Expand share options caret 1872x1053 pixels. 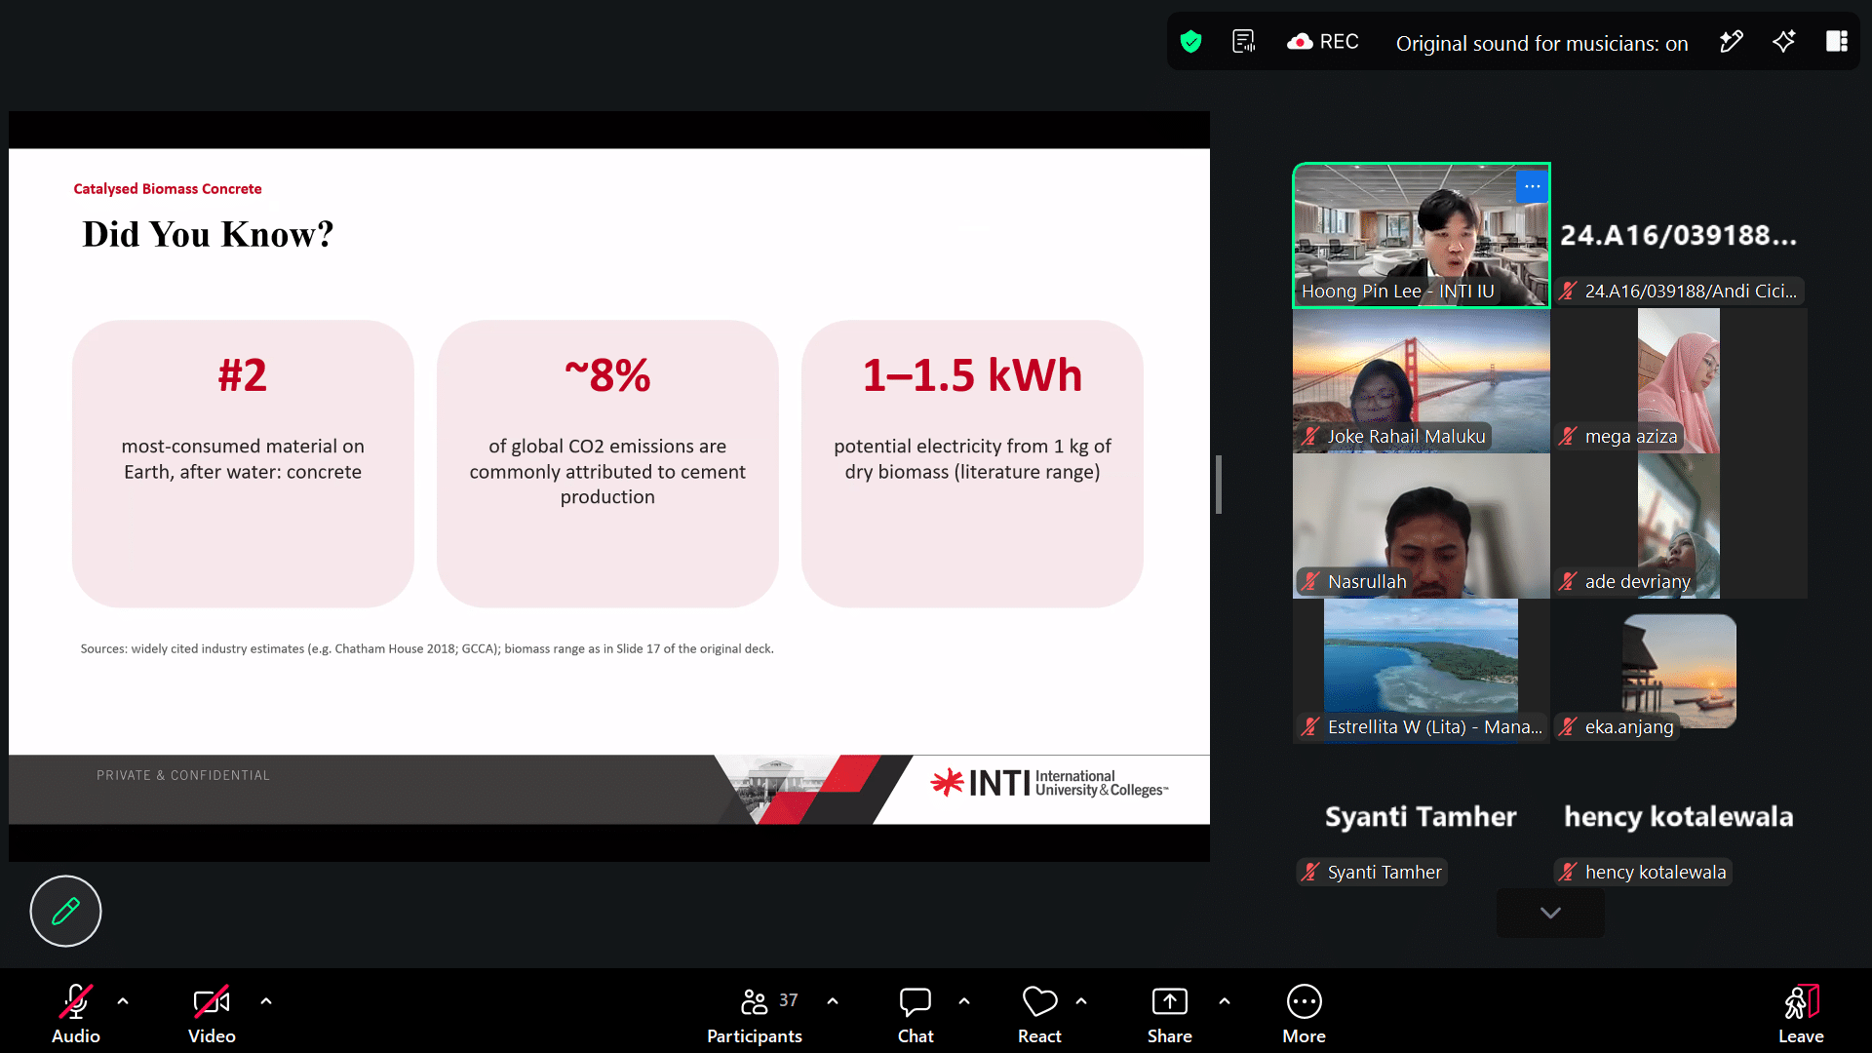point(1225,1001)
